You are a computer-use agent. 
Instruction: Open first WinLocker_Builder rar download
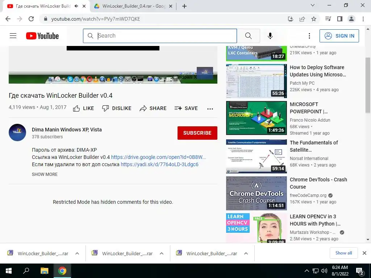coord(43,253)
